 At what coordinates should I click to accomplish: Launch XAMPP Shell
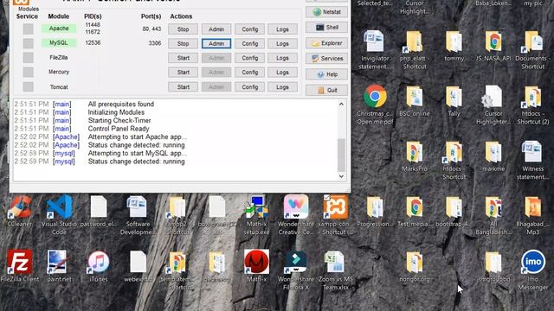(326, 28)
